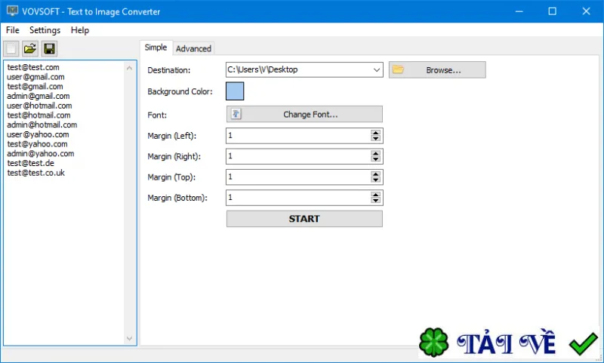
Task: Increase Margin (Bottom) with up arrow
Action: click(x=375, y=195)
